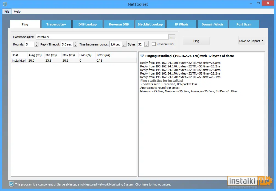Sort by Avrg (ms) column header
Screen dimensions: 276x191
(36, 55)
